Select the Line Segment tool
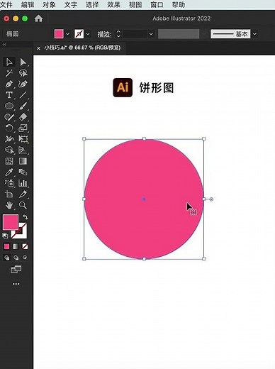275x369 pixels. pos(23,95)
